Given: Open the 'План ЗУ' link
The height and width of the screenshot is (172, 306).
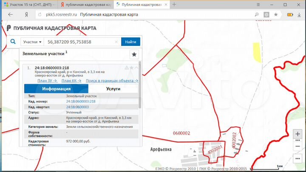Looking at the screenshot, I should coord(47,81).
